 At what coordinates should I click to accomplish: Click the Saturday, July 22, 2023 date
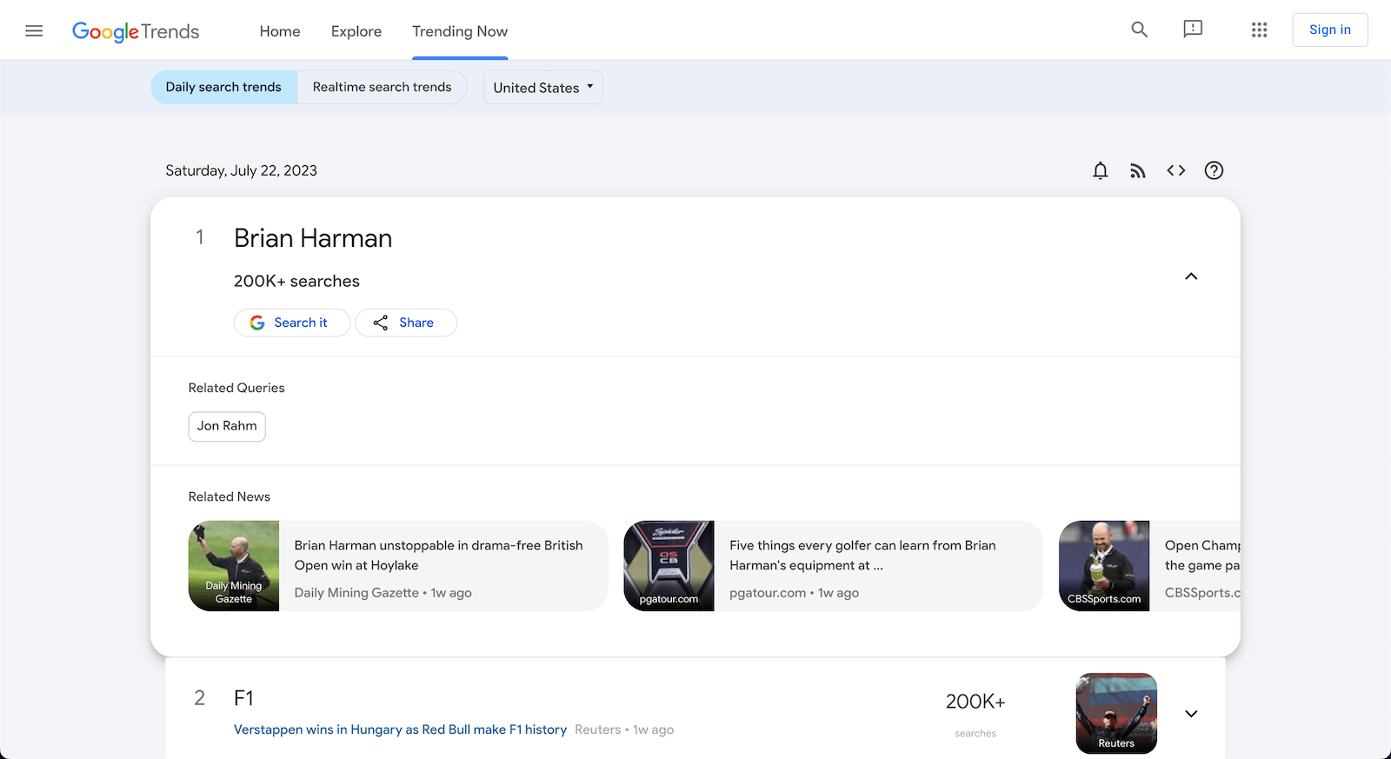click(242, 170)
